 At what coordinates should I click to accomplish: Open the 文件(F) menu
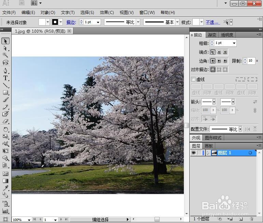tap(9, 13)
